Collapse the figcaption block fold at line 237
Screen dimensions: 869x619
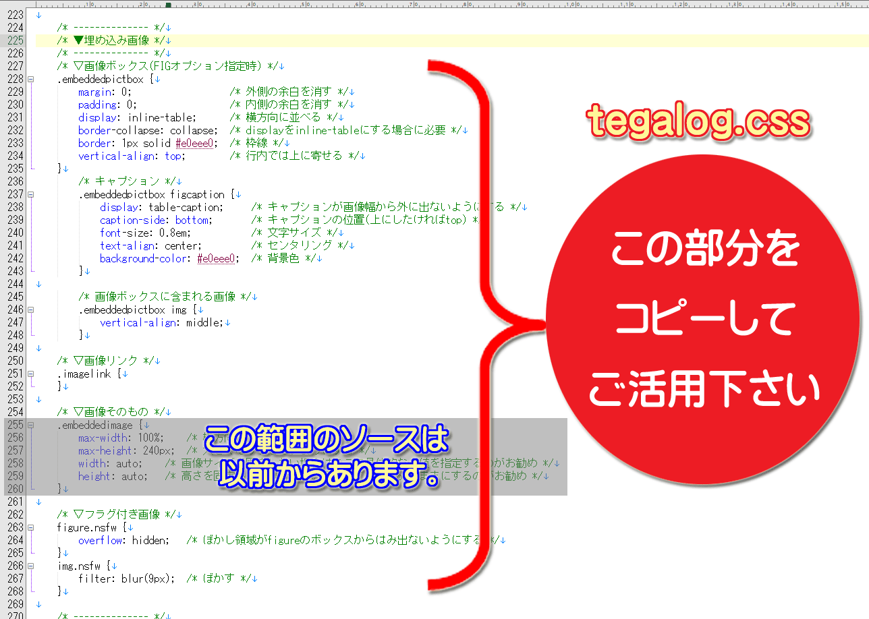click(31, 195)
